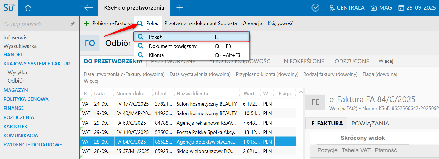Expand FINANSE module
The image size is (439, 159).
(14, 108)
